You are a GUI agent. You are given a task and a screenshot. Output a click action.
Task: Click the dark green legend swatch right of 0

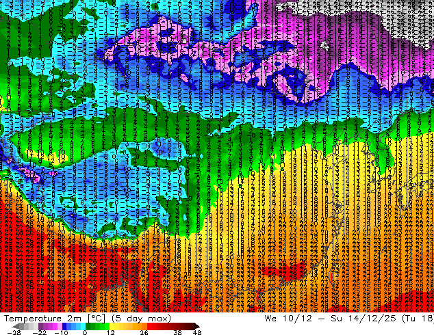click(88, 326)
